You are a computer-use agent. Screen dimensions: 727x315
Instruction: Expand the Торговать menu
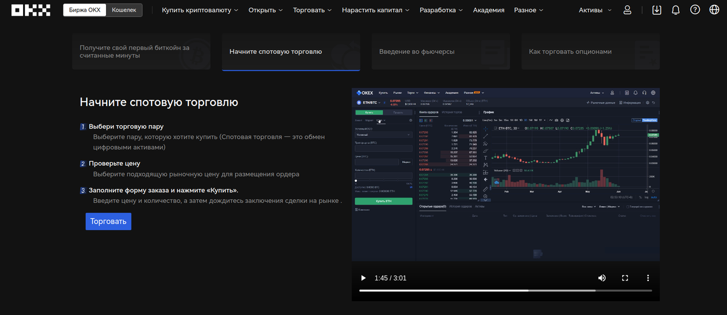tap(312, 10)
